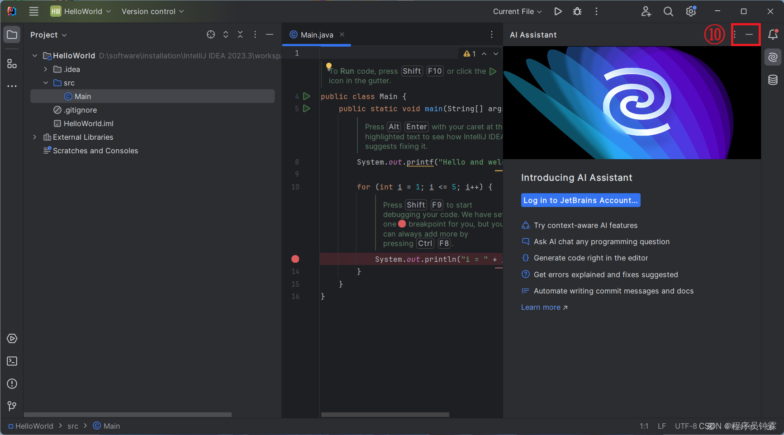The image size is (784, 435).
Task: Open the Problems tool window
Action: tap(12, 384)
